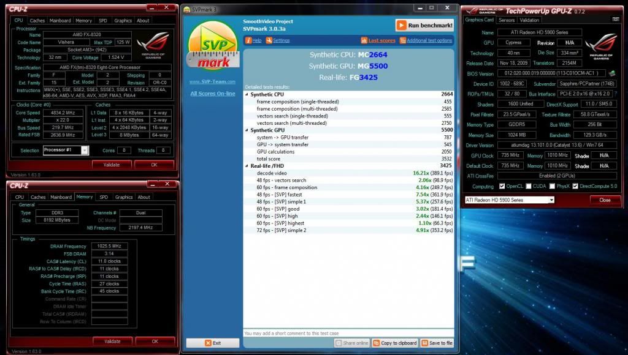Click the Run benchmark play icon
The width and height of the screenshot is (628, 355).
point(402,26)
